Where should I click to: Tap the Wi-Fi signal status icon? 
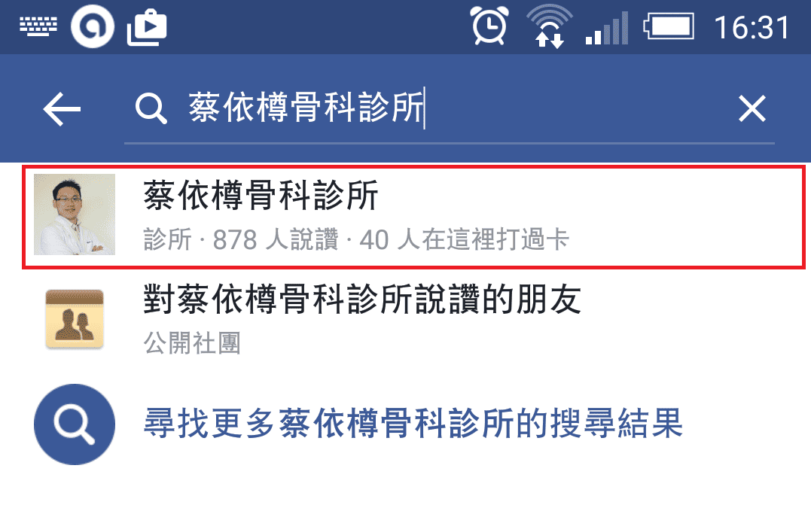click(x=549, y=26)
